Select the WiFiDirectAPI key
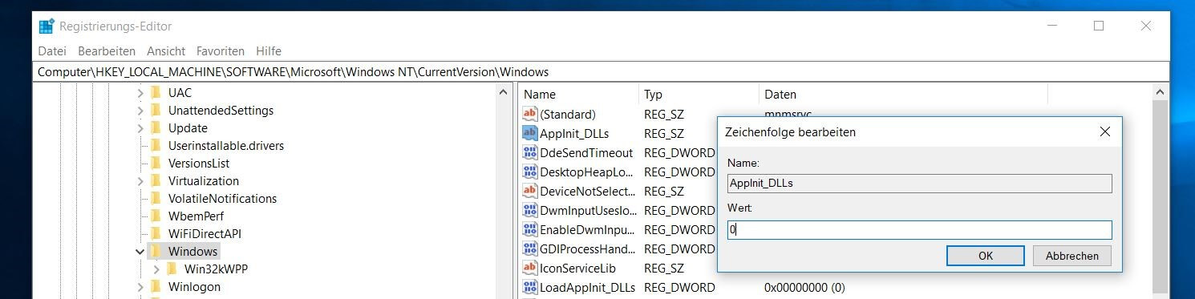This screenshot has width=1195, height=299. pos(205,234)
